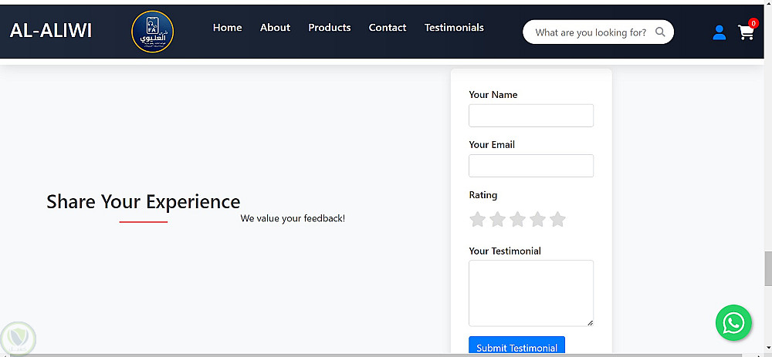
Task: Focus the Your Name field
Action: [531, 116]
